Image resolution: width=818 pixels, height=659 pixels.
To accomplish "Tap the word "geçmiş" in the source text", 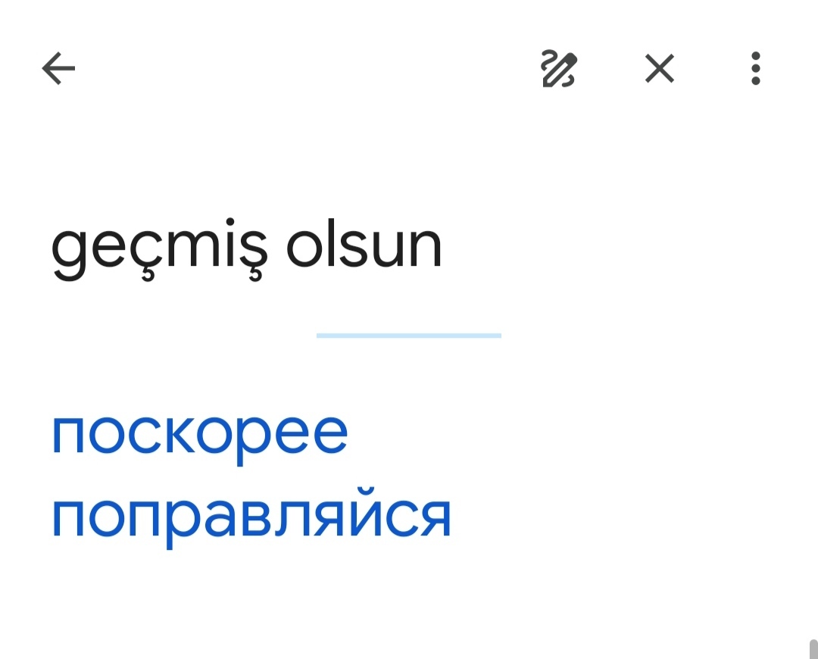I will 159,248.
